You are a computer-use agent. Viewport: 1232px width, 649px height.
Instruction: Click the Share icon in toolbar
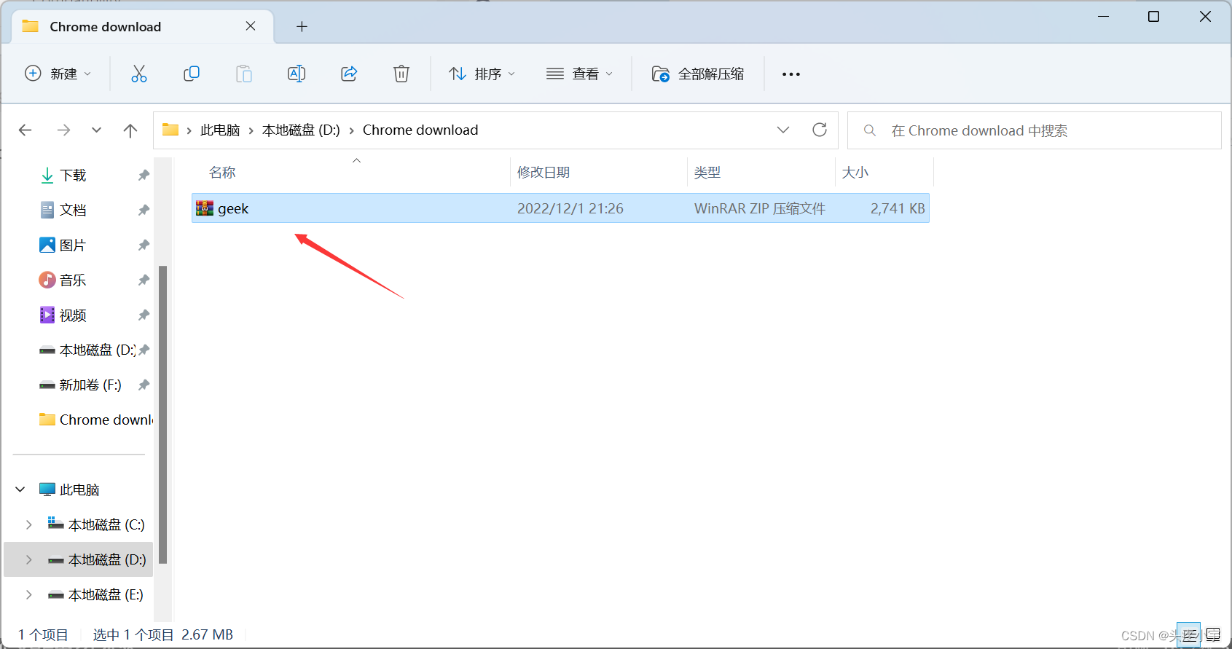[x=349, y=74]
